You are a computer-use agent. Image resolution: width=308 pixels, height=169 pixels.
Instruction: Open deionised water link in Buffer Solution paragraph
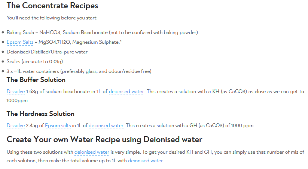coord(126,91)
